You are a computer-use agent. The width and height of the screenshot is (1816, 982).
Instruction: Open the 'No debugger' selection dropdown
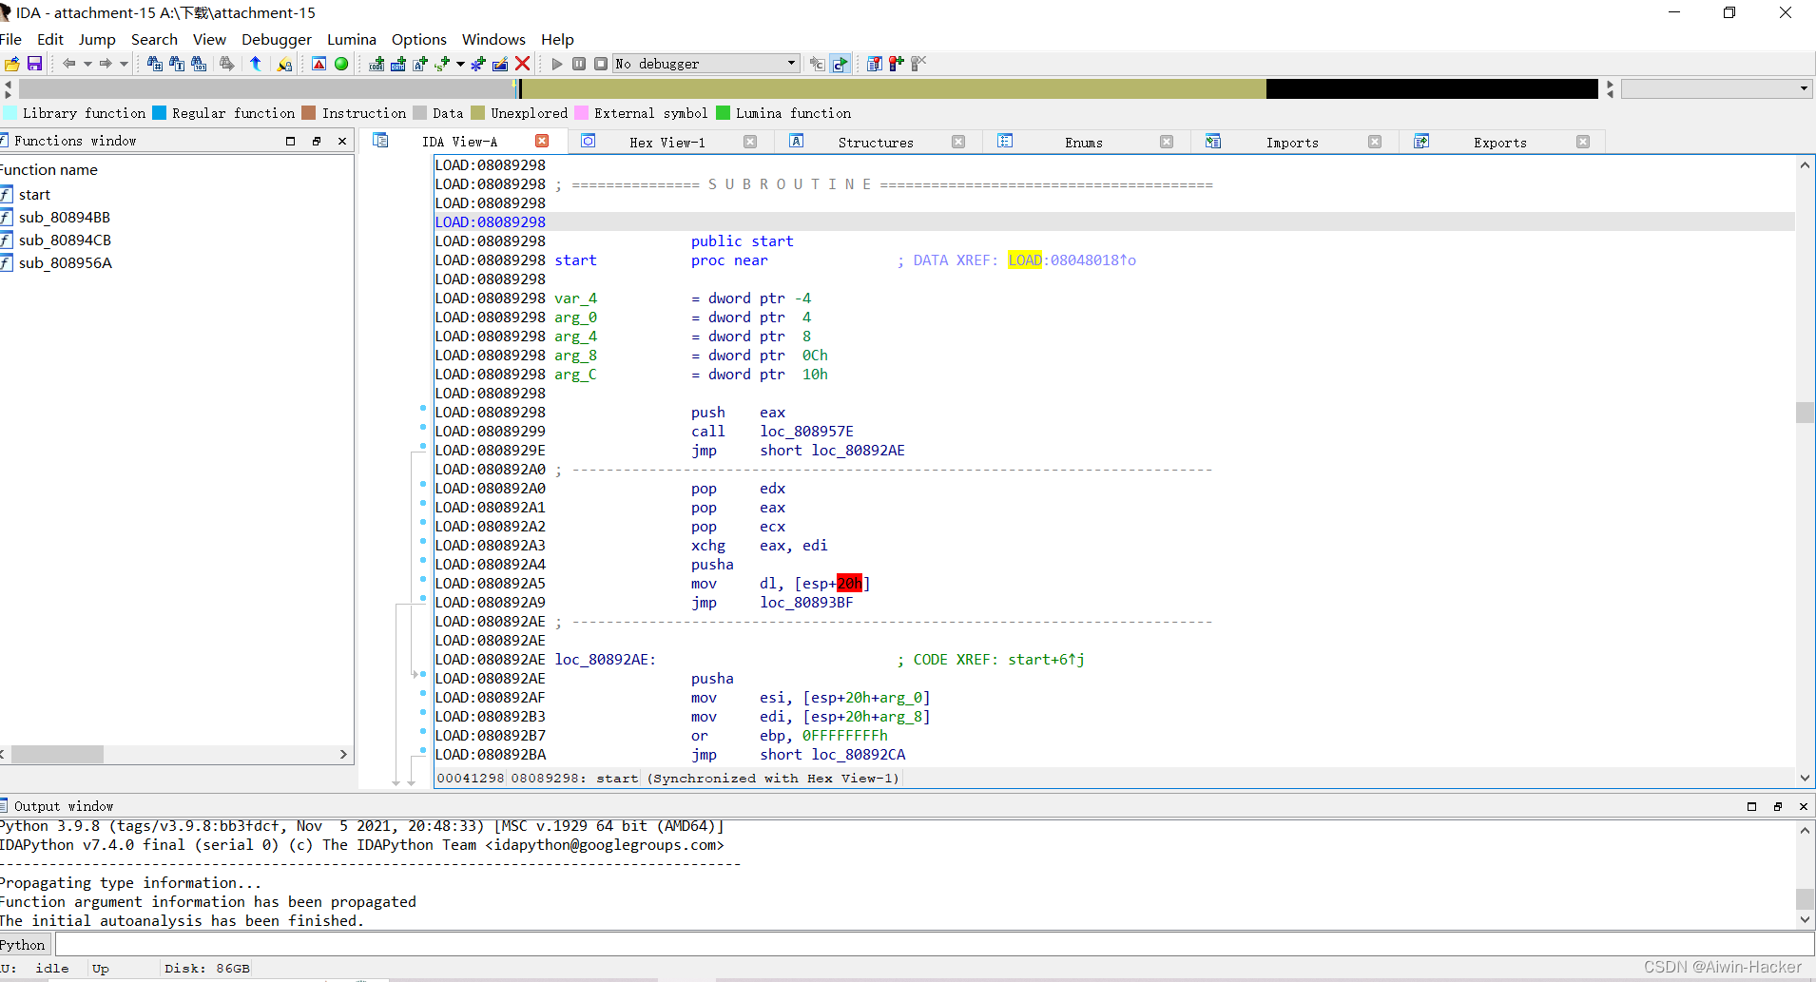click(x=705, y=64)
